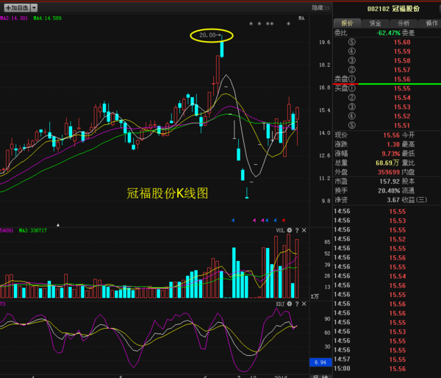Click the first blue flag marker below chart

pyautogui.click(x=232, y=219)
